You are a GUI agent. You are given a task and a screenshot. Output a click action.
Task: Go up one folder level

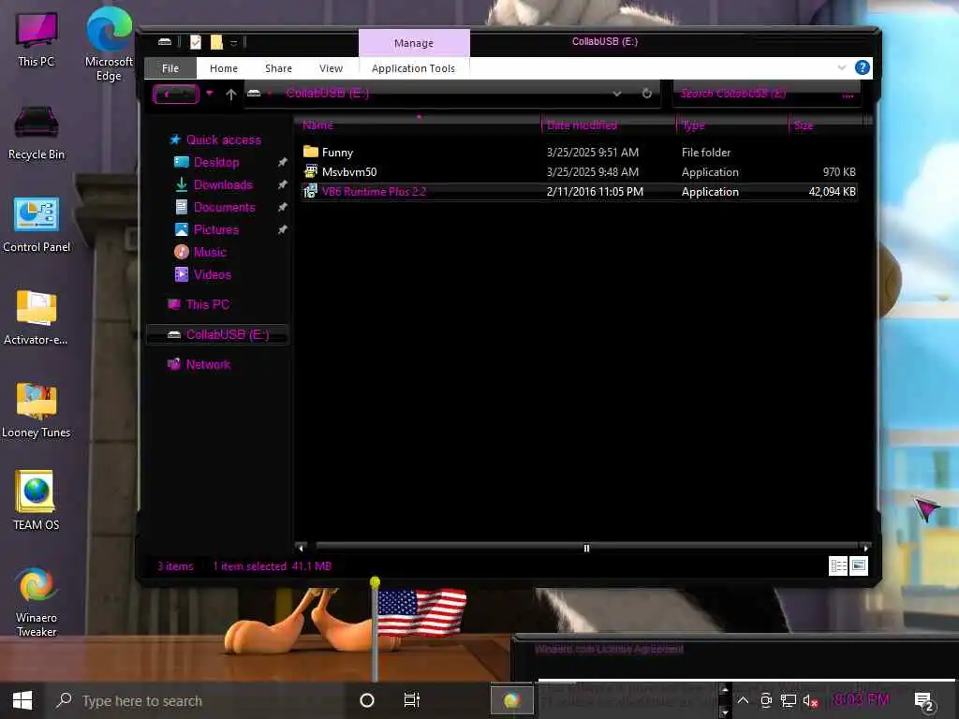pyautogui.click(x=230, y=94)
